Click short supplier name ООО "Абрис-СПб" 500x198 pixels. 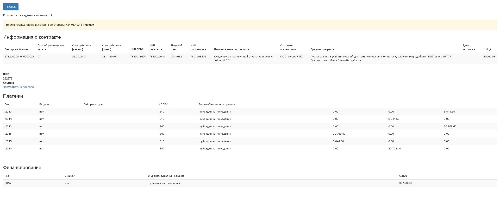pyautogui.click(x=292, y=56)
